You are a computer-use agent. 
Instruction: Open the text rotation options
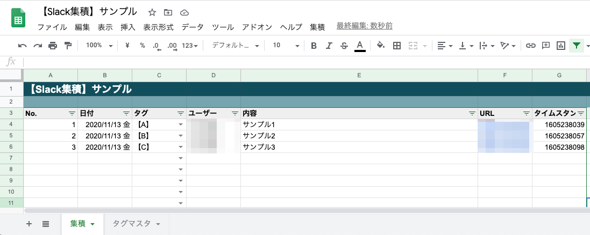pyautogui.click(x=508, y=46)
